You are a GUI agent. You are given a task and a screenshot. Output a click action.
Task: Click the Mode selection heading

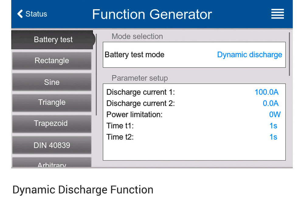pyautogui.click(x=137, y=36)
